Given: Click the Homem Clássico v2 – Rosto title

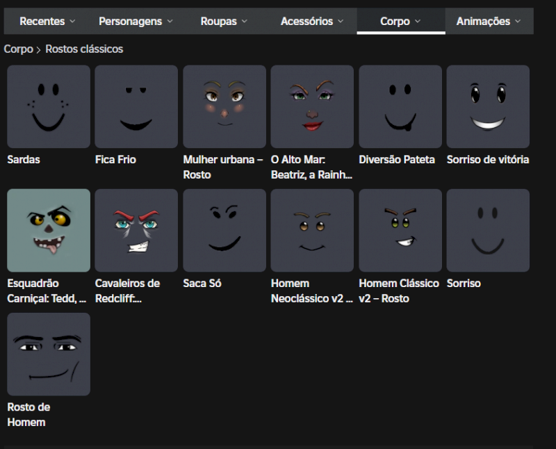Looking at the screenshot, I should tap(399, 291).
